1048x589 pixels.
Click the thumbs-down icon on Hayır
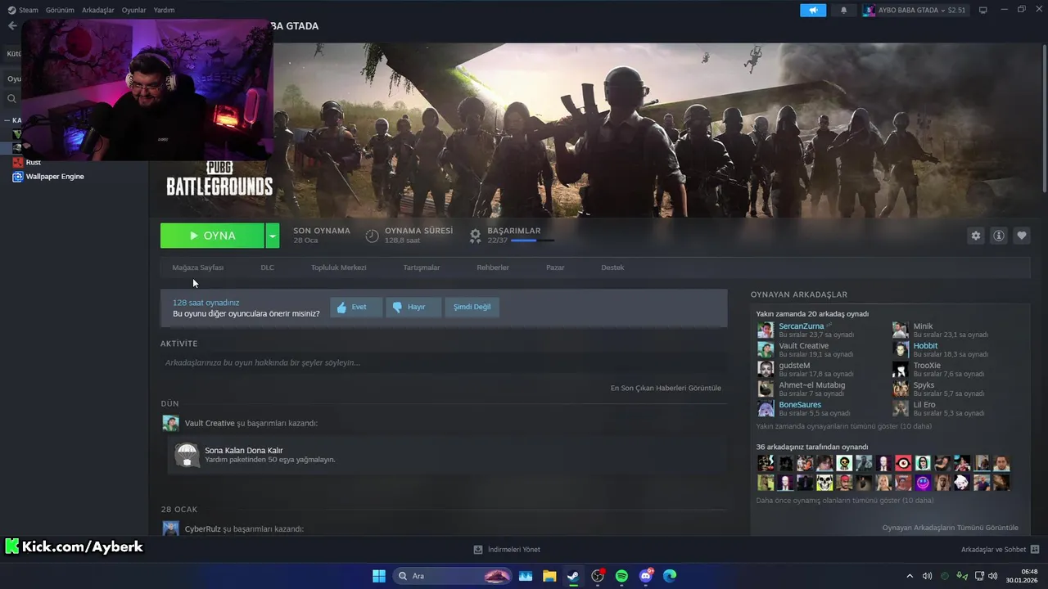point(397,307)
